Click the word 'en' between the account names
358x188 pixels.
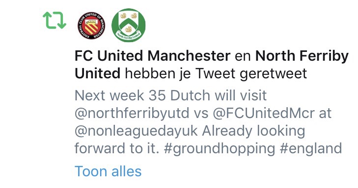pos(243,57)
